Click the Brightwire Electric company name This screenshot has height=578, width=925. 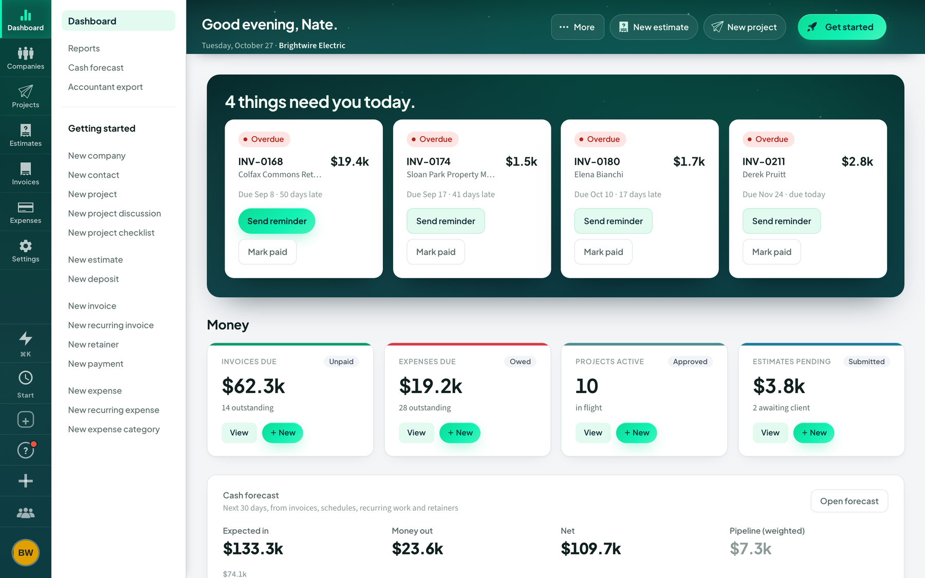click(312, 45)
